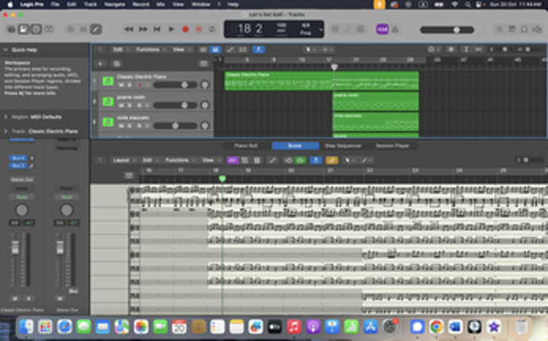This screenshot has width=548, height=341.
Task: Open the LCD display mode dropdown arrow
Action: (320, 29)
